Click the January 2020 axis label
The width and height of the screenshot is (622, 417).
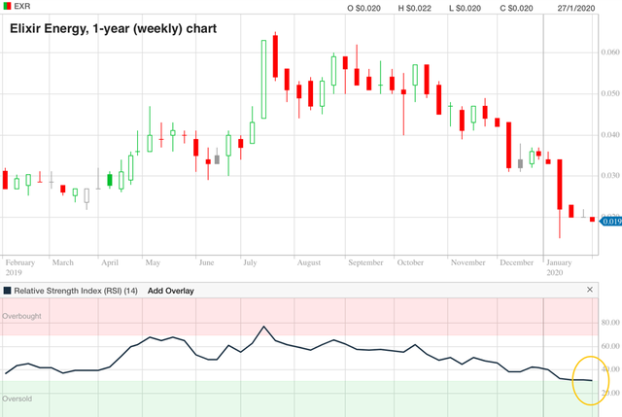559,267
